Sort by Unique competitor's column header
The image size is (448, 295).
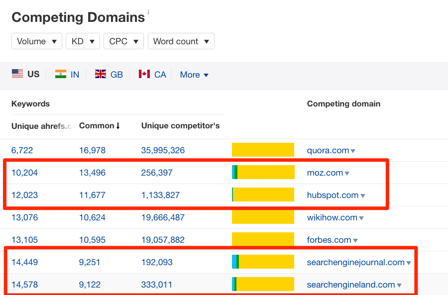point(180,126)
